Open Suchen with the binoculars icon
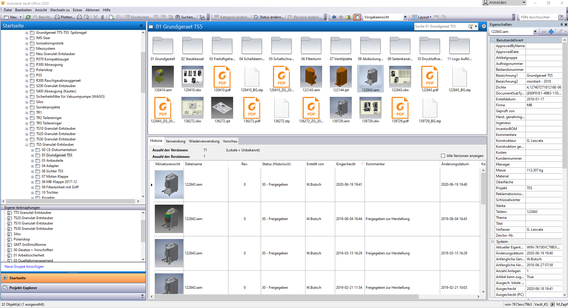Image resolution: width=568 pixels, height=308 pixels. coord(185,17)
